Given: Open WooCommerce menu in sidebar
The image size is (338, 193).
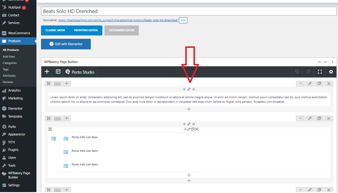Looking at the screenshot, I should 19,33.
